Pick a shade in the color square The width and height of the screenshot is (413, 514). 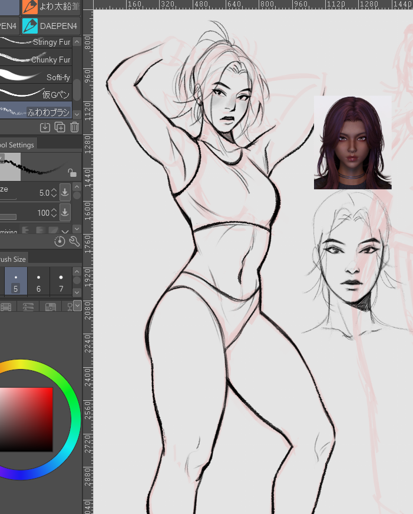click(26, 420)
